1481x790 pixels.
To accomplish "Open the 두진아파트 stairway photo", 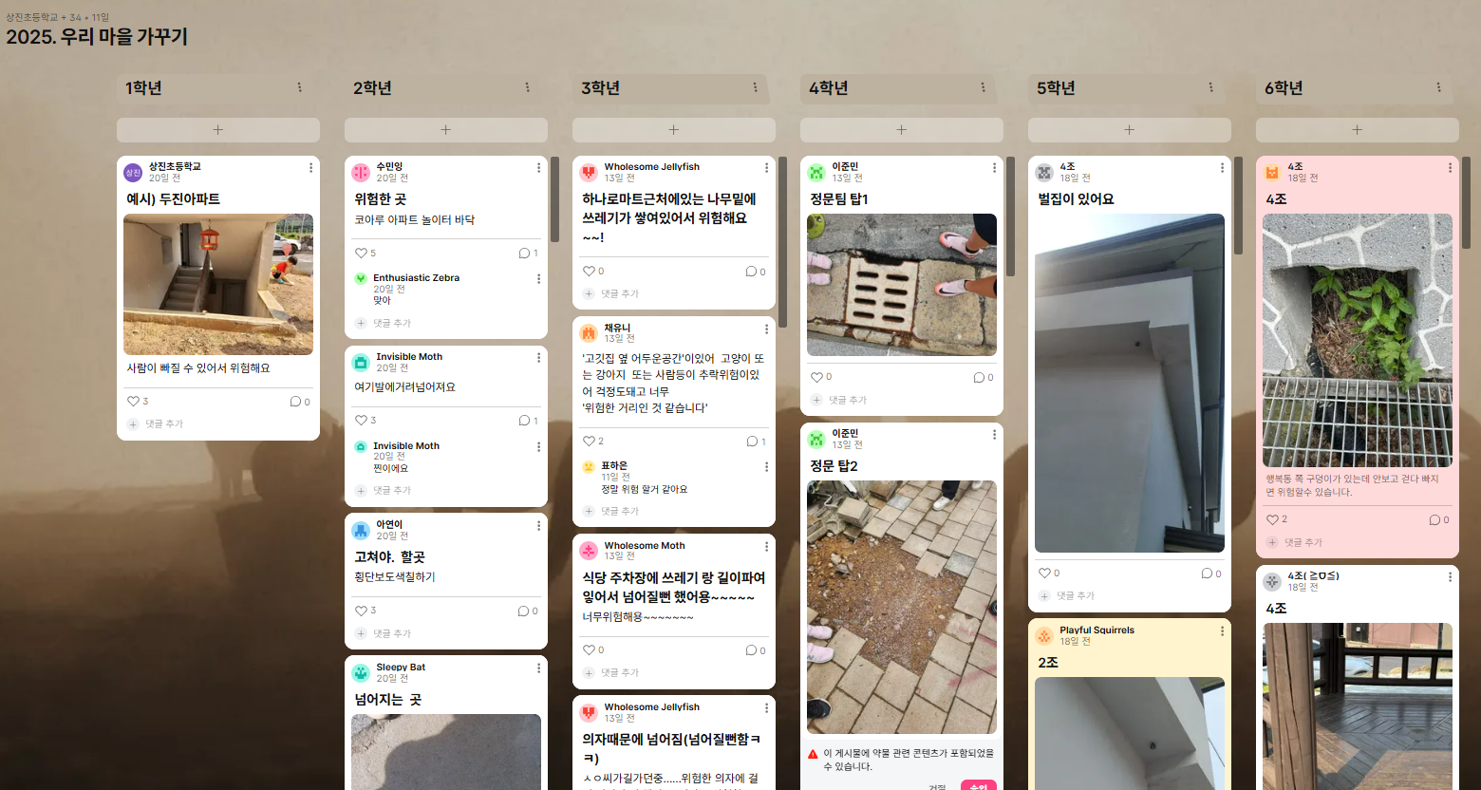I will click(x=218, y=284).
